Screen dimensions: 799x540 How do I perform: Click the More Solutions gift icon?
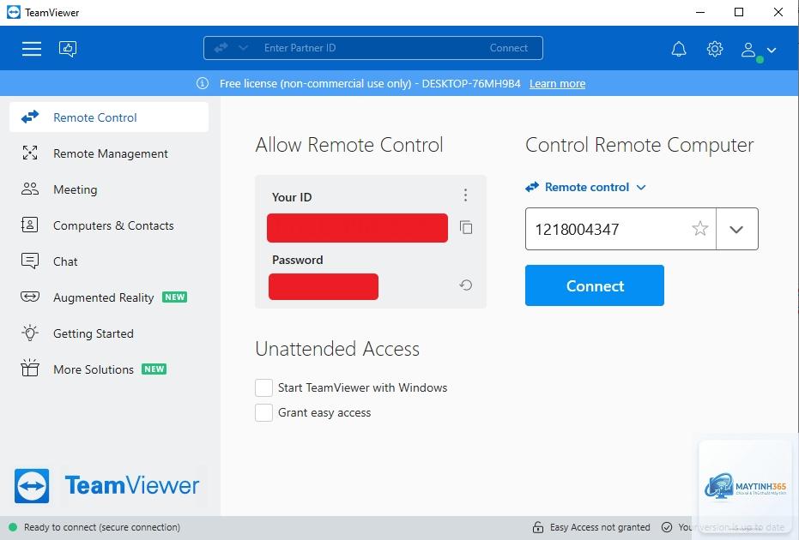point(30,368)
